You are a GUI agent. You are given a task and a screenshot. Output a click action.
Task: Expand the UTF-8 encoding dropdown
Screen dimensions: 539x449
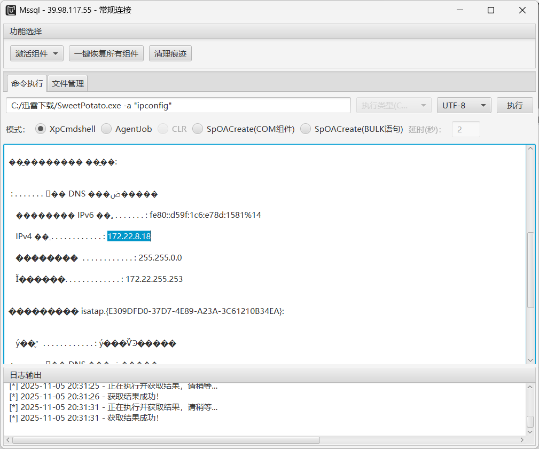(464, 105)
